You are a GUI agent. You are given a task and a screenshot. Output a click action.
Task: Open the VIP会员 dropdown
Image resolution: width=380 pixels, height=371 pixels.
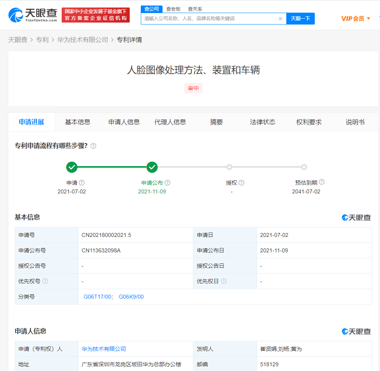pos(355,19)
